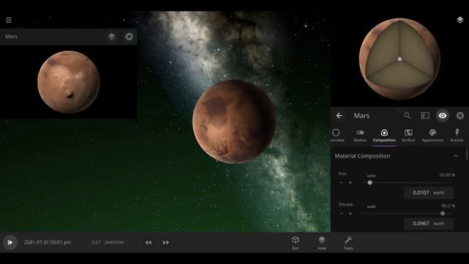This screenshot has height=264, width=469.
Task: Select the Composition tab
Action: pyautogui.click(x=384, y=135)
